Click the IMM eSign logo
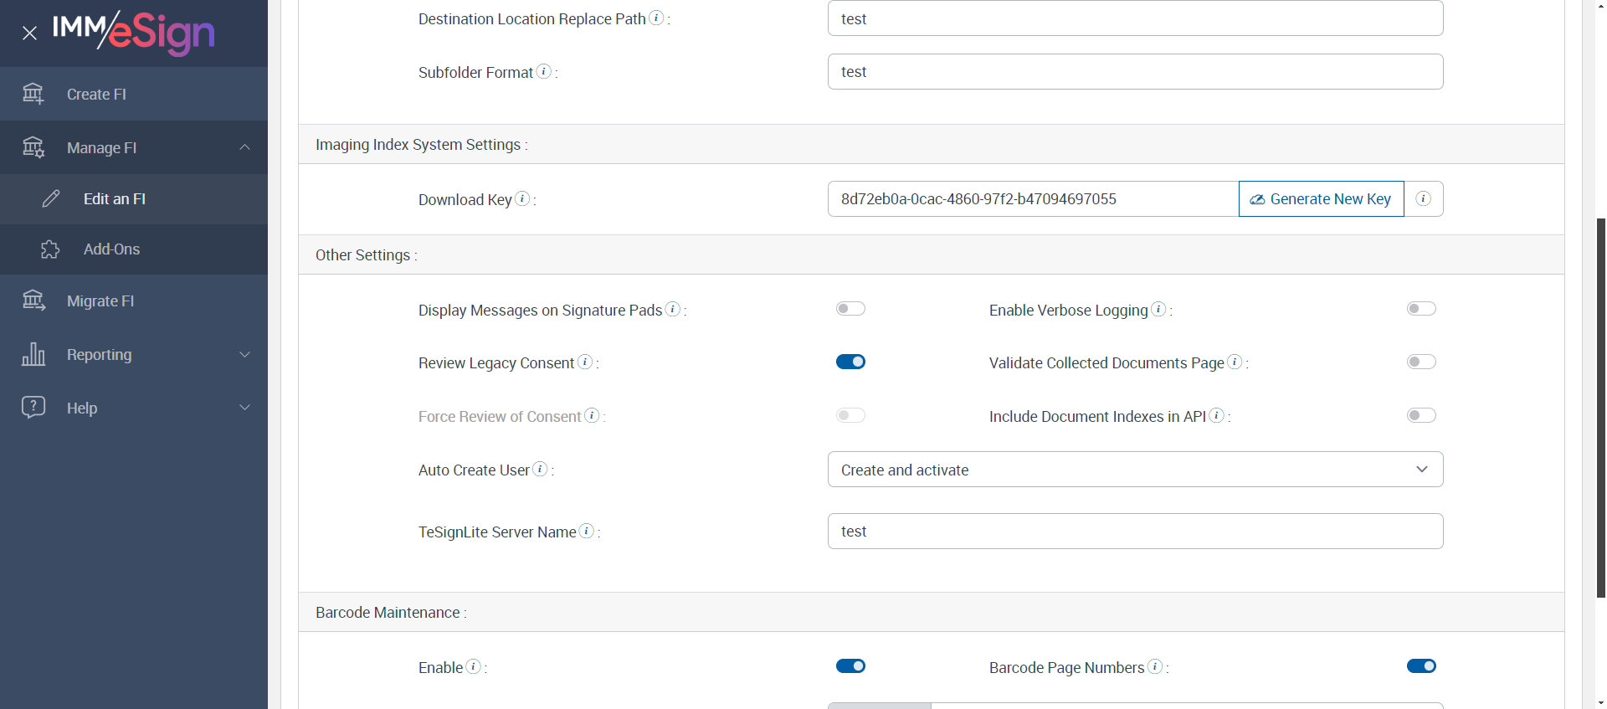Viewport: 1607px width, 709px height. [134, 32]
